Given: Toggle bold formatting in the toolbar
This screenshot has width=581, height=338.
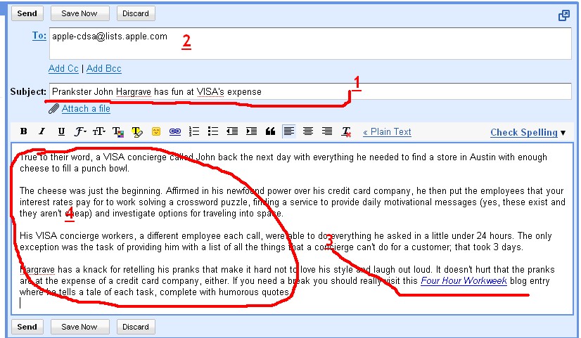Looking at the screenshot, I should (24, 131).
